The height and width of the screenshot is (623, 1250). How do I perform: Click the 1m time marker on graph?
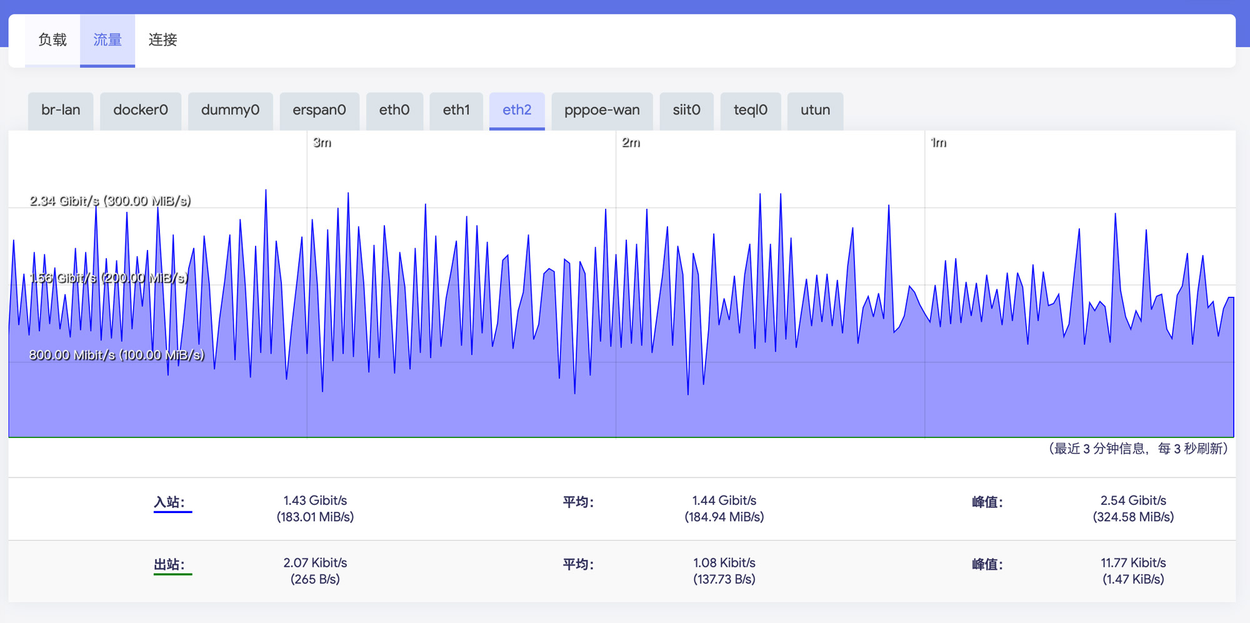click(938, 142)
